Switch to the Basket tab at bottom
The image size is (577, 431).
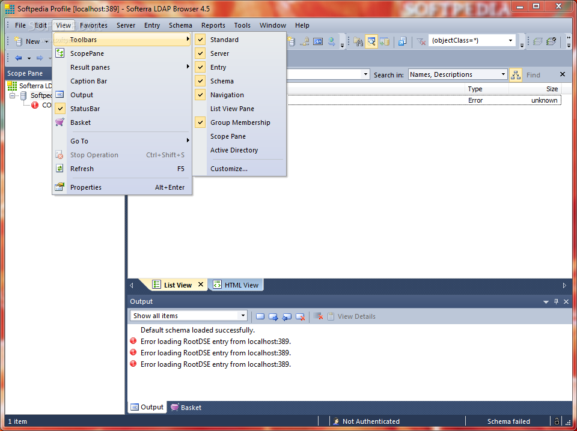coord(186,408)
